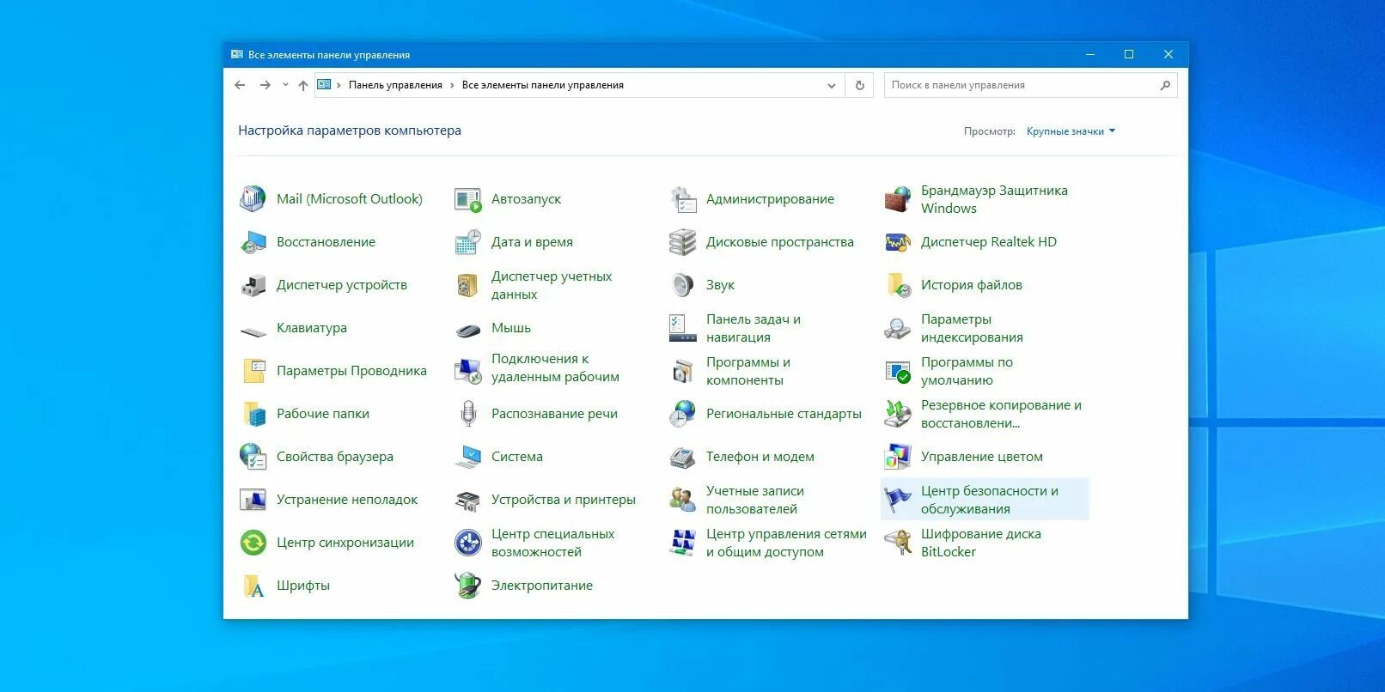
Task: Open the Просмотр Крупные значки dropdown
Action: coord(1071,131)
